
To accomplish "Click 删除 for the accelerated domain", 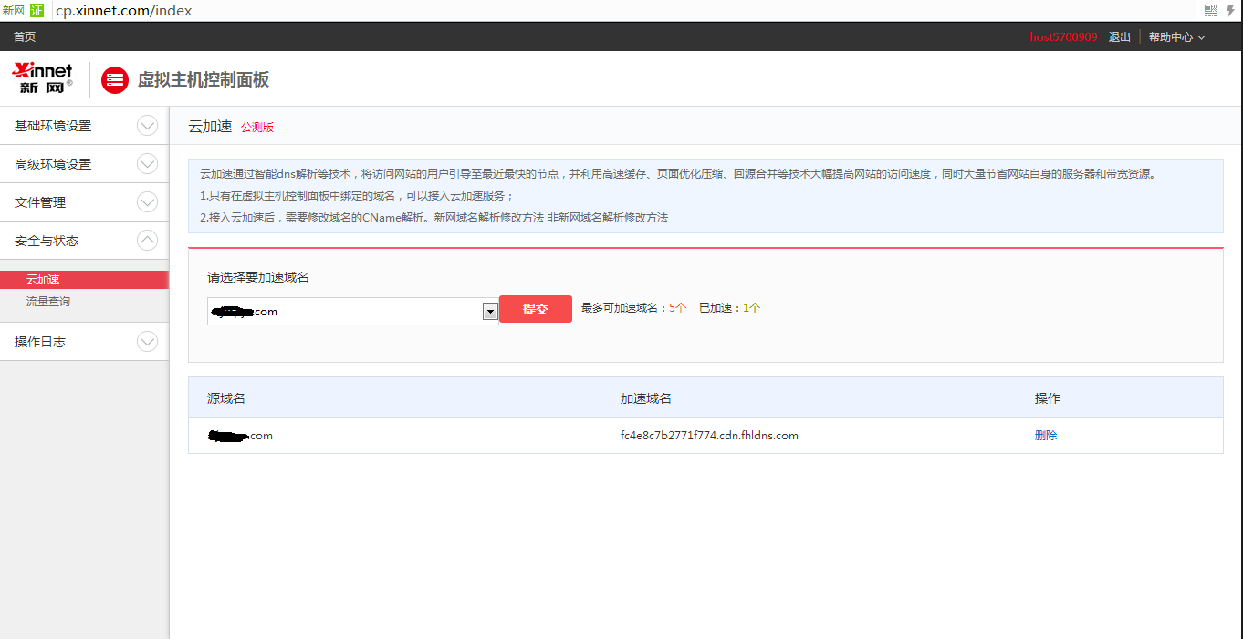I will (x=1046, y=436).
